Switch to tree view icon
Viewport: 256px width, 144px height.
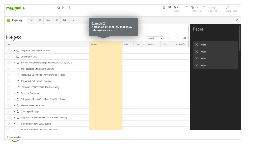174,38
